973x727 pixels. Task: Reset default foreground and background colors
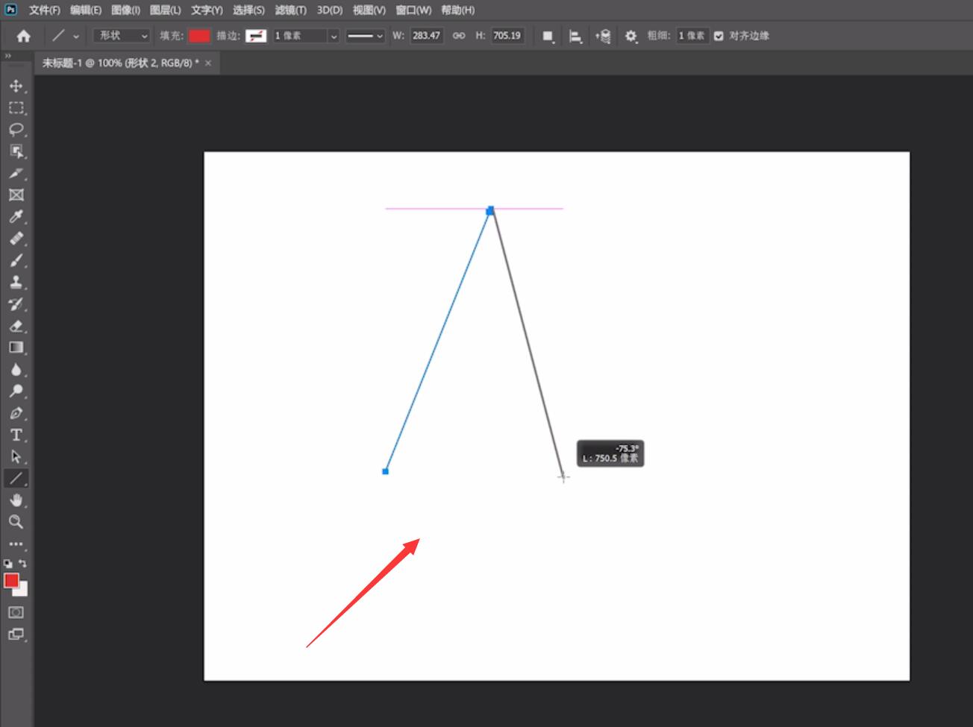[7, 564]
